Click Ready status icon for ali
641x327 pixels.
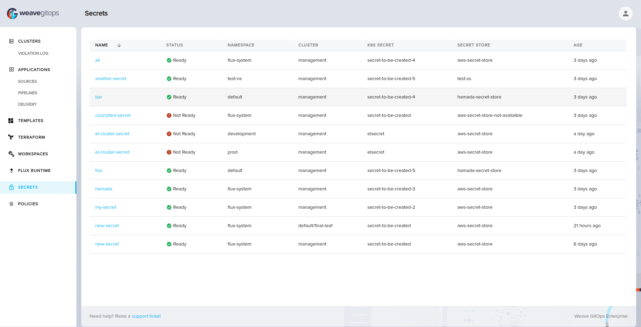169,60
